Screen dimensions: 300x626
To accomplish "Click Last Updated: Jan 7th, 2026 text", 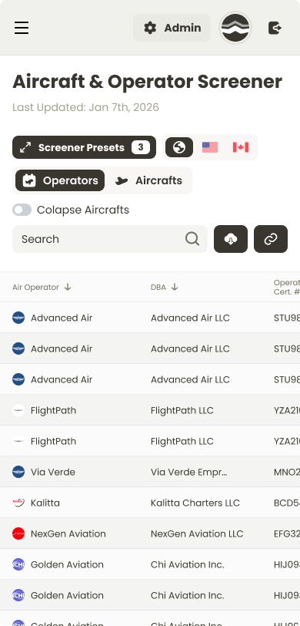I will [85, 107].
